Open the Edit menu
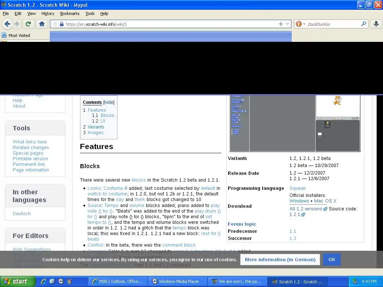The width and height of the screenshot is (383, 287). tap(18, 13)
